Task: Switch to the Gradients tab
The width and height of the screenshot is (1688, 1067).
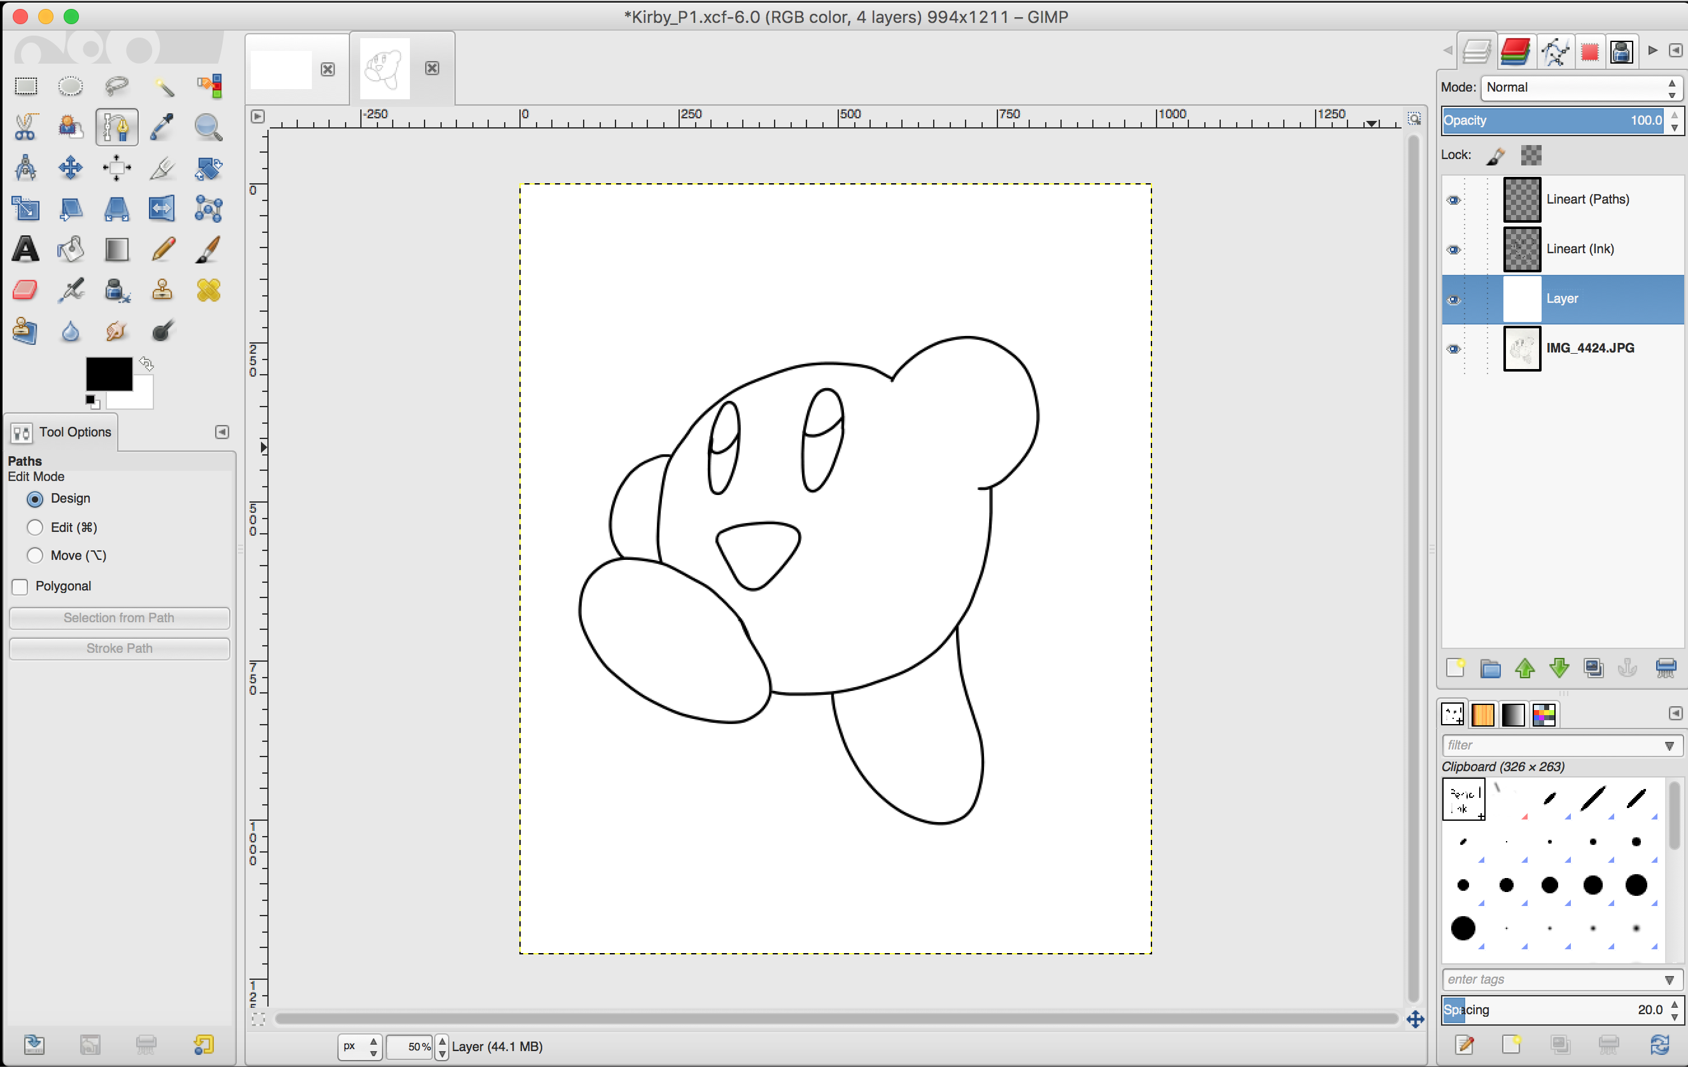Action: [1513, 715]
